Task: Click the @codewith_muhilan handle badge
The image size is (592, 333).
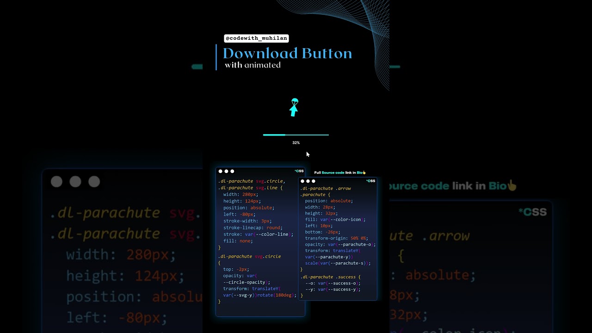Action: (x=257, y=38)
